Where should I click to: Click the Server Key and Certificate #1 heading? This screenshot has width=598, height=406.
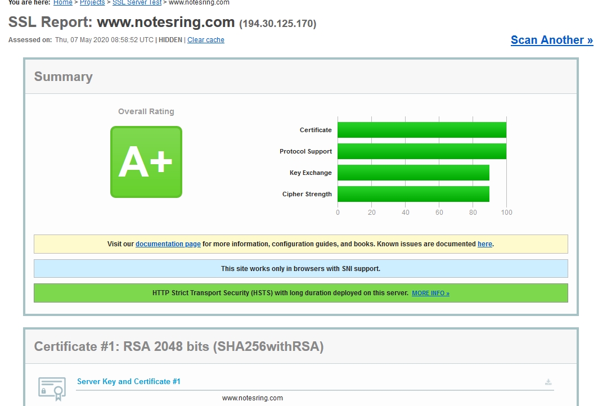coord(128,382)
